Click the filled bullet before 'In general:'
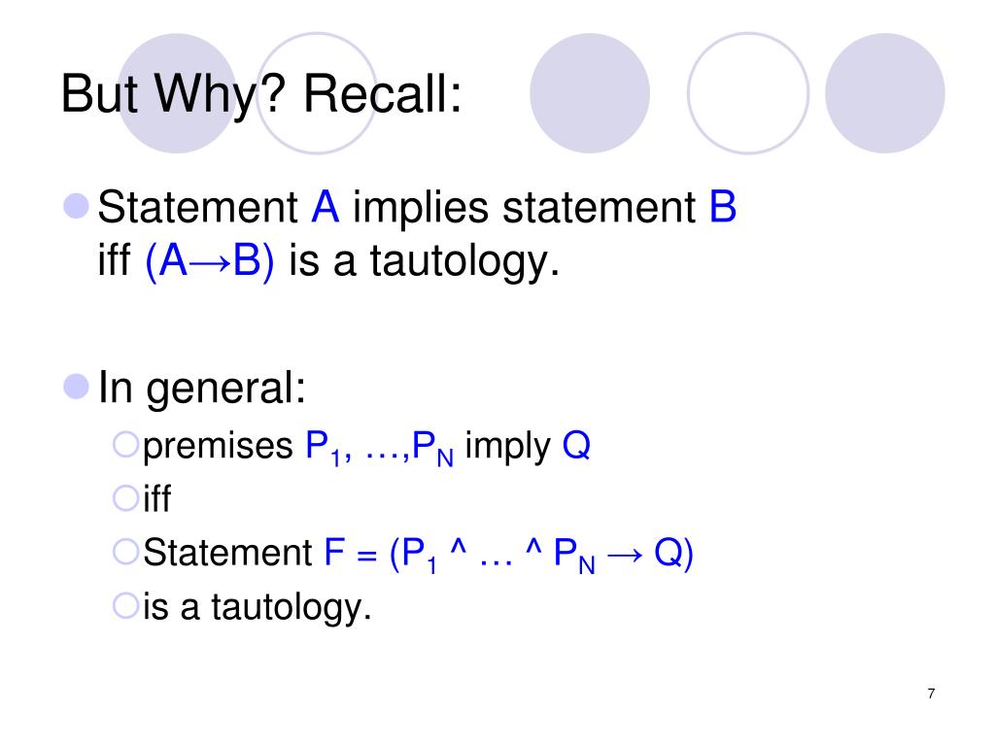This screenshot has width=995, height=746. click(x=76, y=387)
